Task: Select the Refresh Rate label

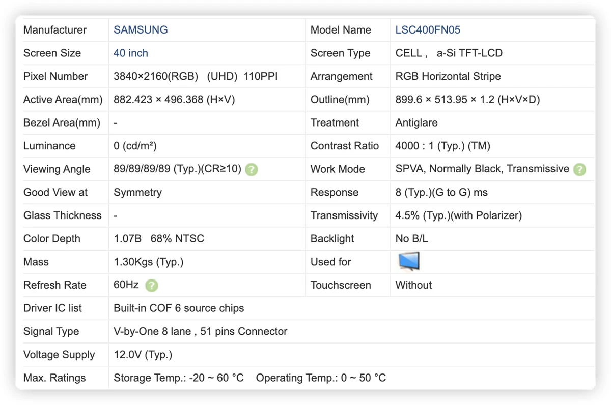Action: pos(55,285)
